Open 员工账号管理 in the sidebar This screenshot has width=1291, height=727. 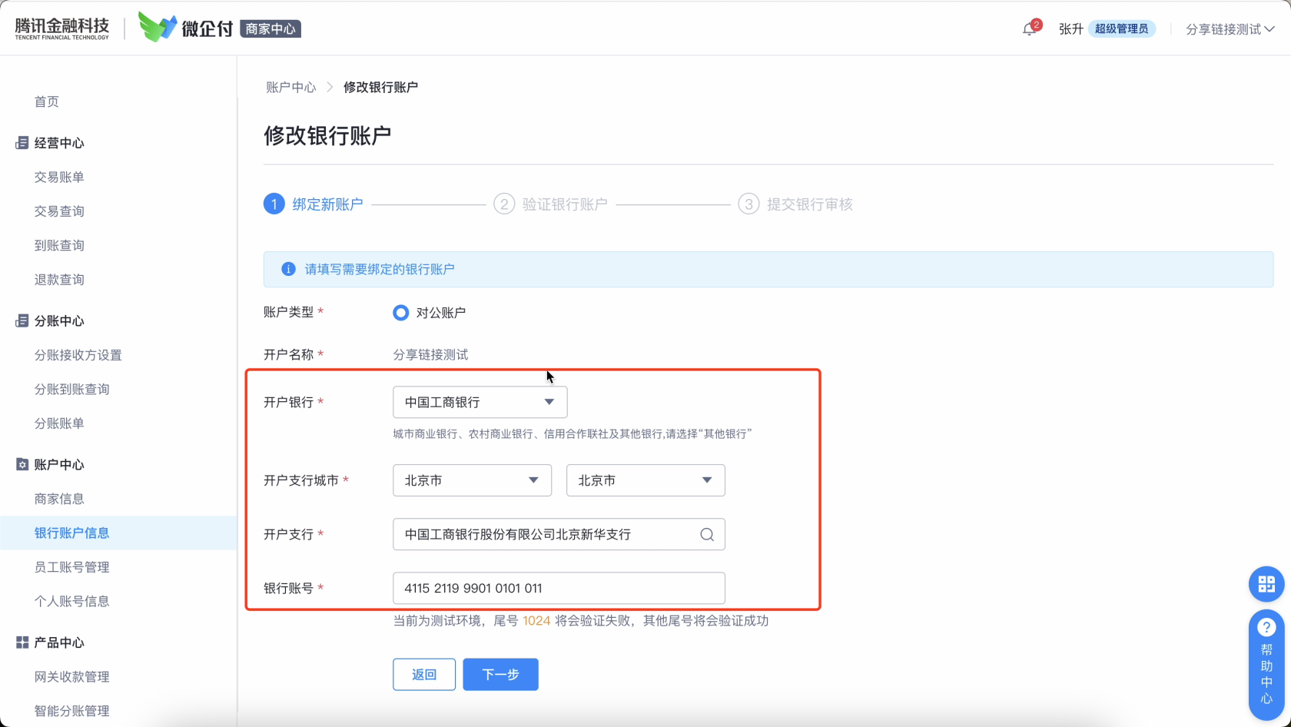[x=72, y=567]
